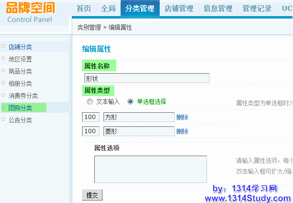
Task: Go to the 信息管理 tab
Action: [218, 8]
